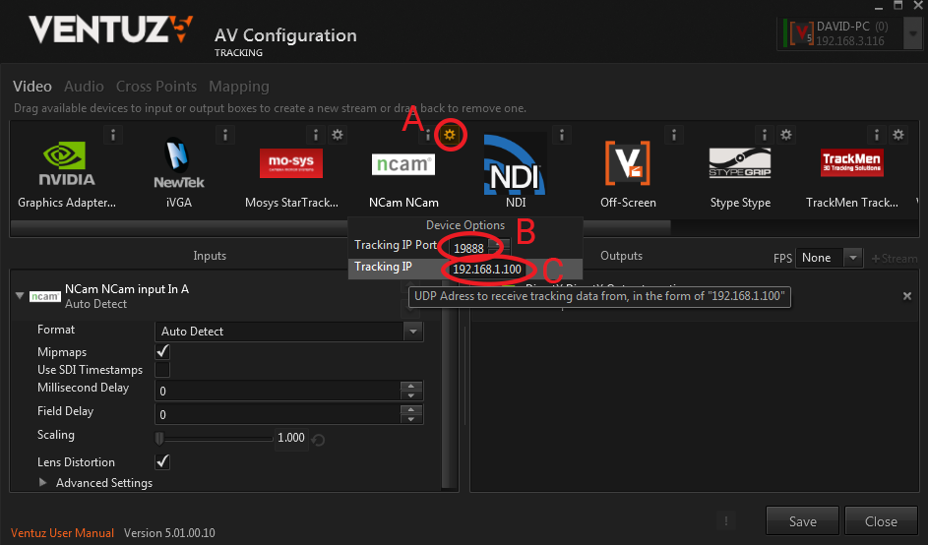Open NCam device options gear icon
This screenshot has height=545, width=928.
[x=450, y=134]
